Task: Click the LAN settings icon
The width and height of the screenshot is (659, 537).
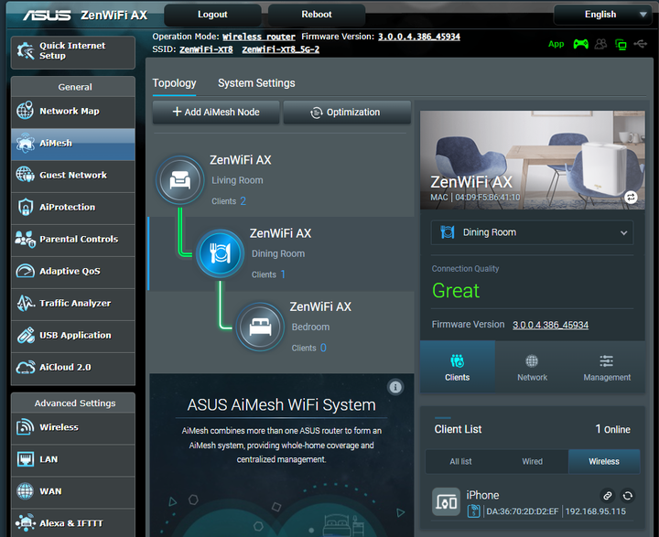Action: click(x=26, y=459)
